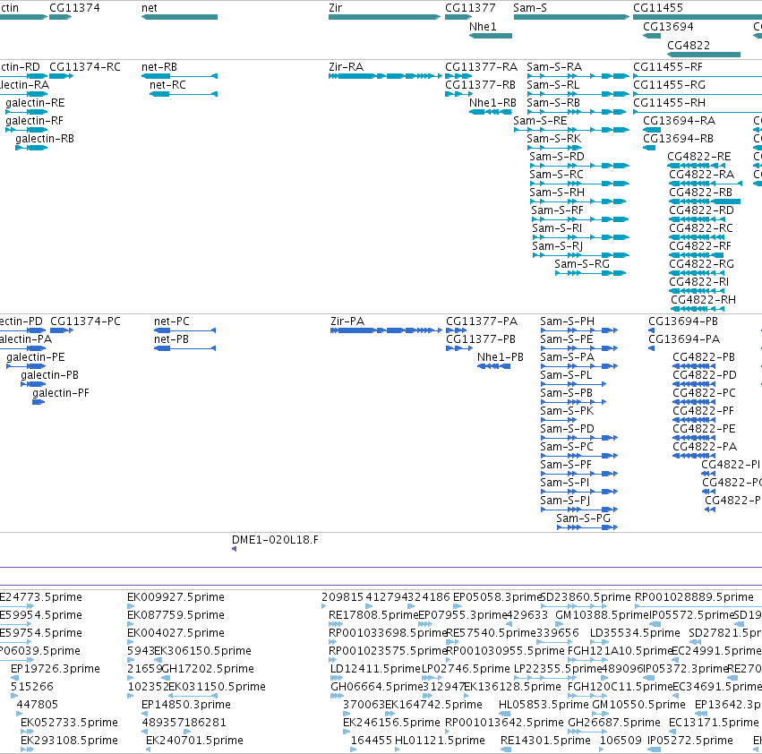Select the Nhe1-RB transcript label
762x754 pixels.
tap(492, 103)
